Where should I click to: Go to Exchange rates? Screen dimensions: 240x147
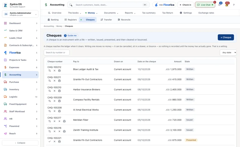(206, 13)
